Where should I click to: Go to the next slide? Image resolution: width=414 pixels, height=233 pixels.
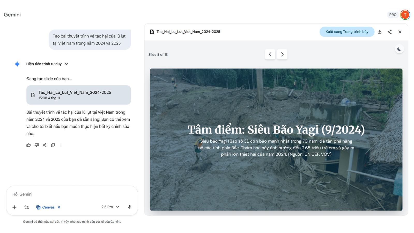coord(282,54)
